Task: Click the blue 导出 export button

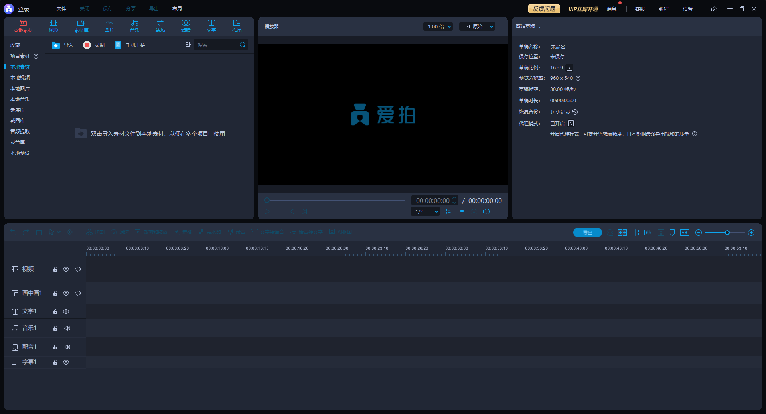Action: click(588, 233)
